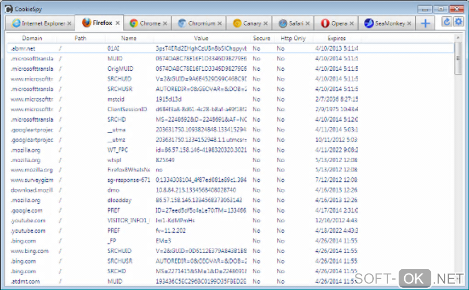
Task: Close the Firefox tab
Action: (x=118, y=23)
